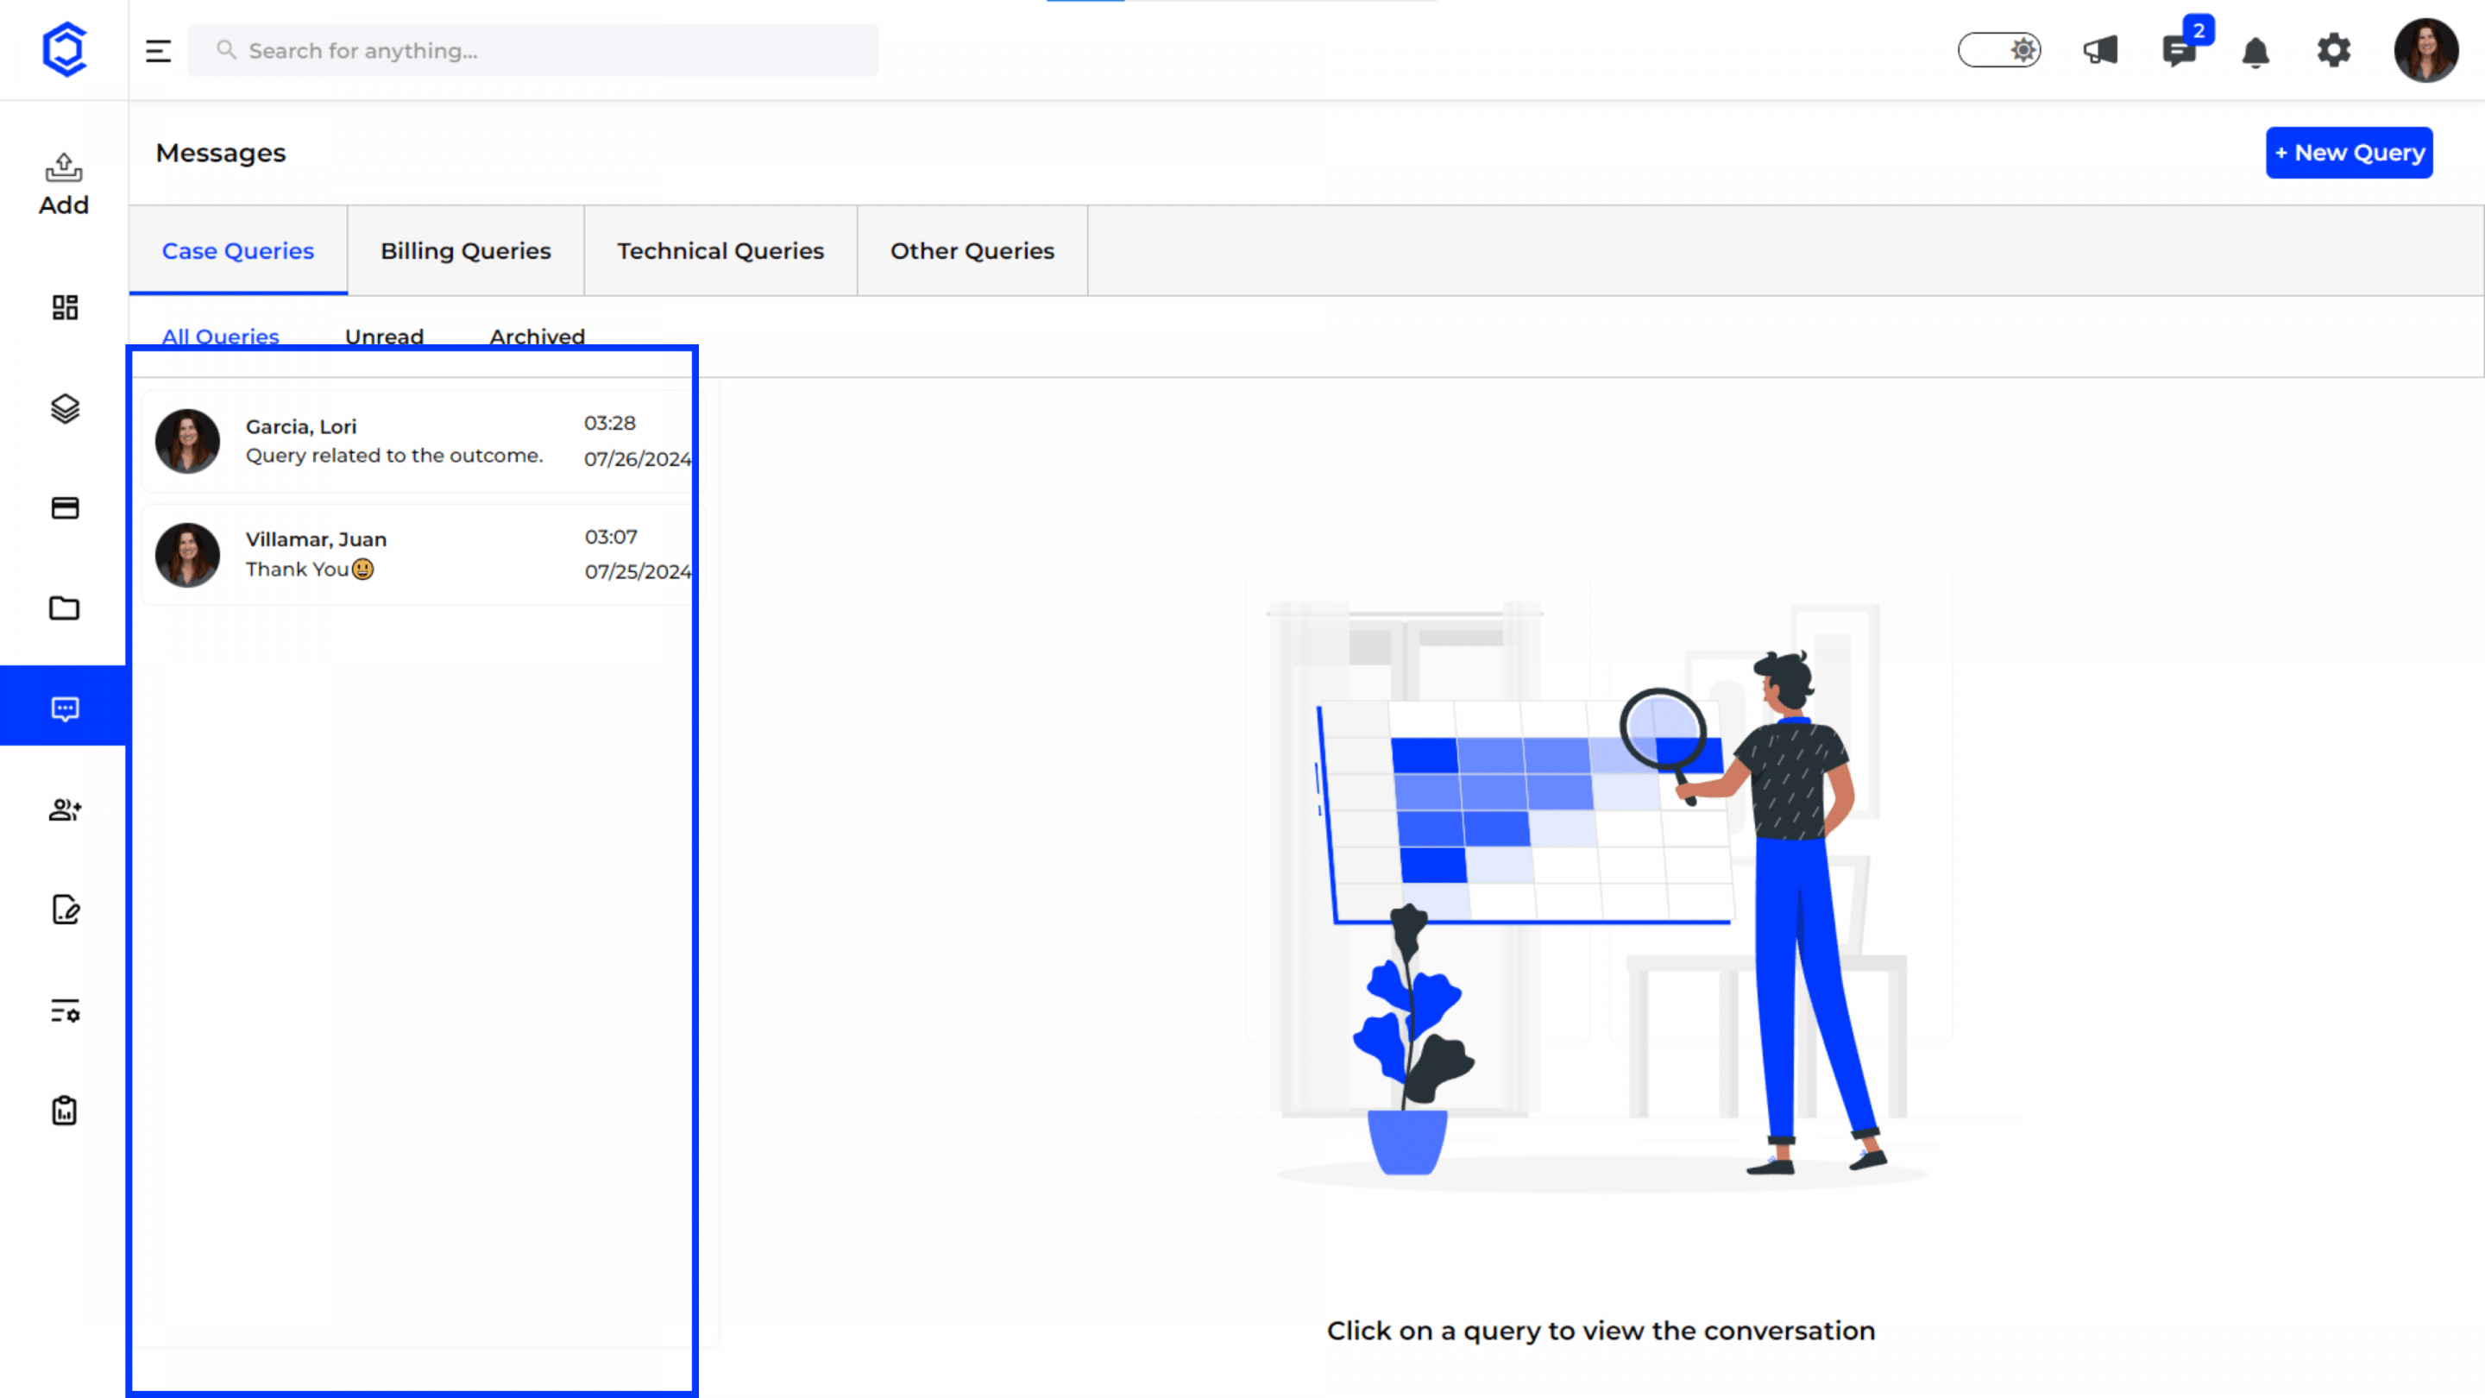Click the Search for anything field
This screenshot has height=1398, width=2485.
click(x=532, y=50)
